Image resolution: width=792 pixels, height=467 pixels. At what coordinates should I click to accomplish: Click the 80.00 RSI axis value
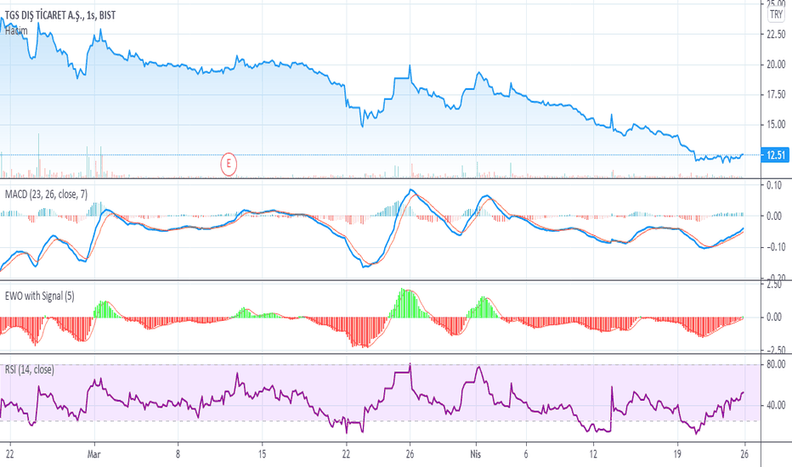pyautogui.click(x=776, y=364)
